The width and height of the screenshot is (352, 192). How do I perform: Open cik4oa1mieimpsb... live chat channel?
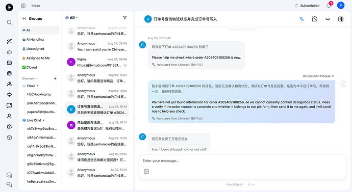point(41,138)
